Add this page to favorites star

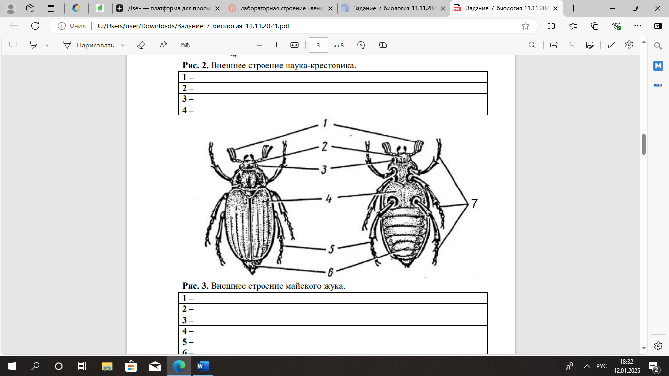pos(526,26)
